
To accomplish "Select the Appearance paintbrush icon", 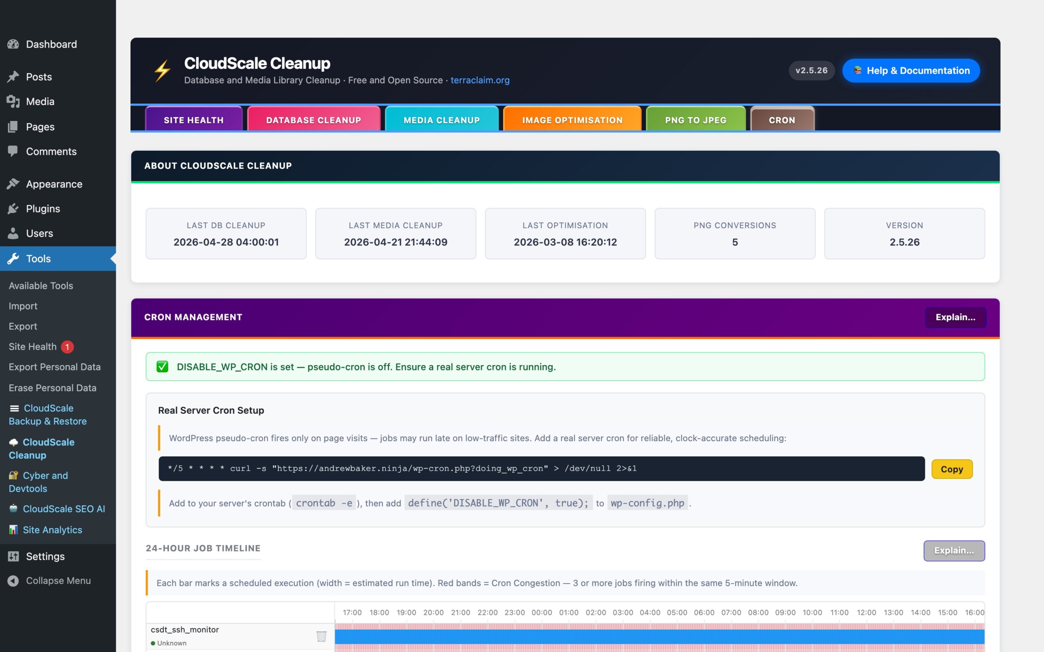I will (x=13, y=184).
